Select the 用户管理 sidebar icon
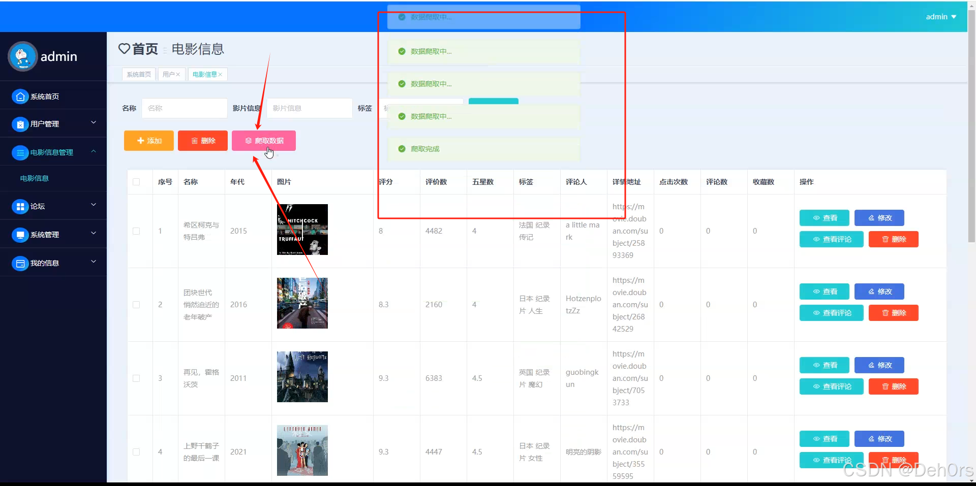The image size is (976, 486). click(x=20, y=123)
